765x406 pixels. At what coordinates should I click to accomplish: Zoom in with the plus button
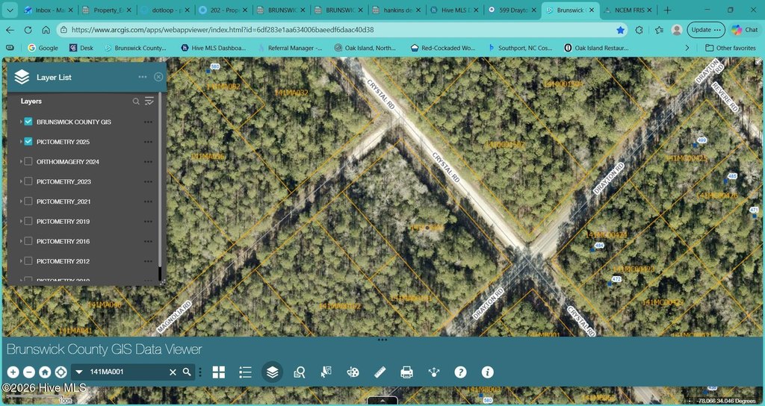pos(13,372)
